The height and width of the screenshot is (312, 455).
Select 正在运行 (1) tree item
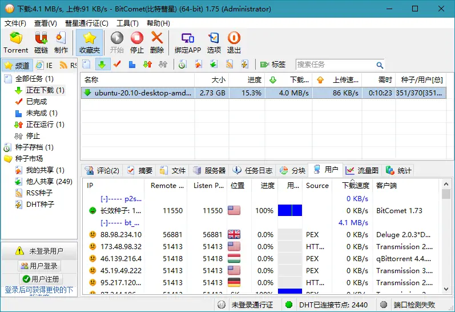pos(45,125)
